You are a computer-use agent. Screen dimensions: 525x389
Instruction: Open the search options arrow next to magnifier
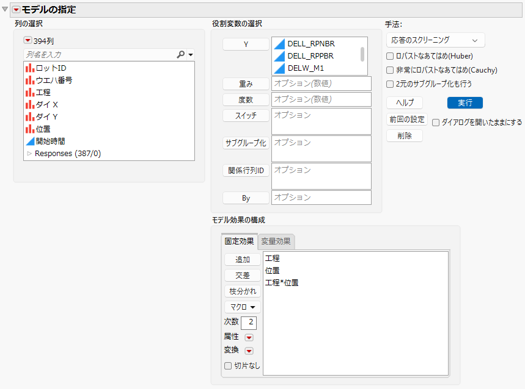pos(191,55)
